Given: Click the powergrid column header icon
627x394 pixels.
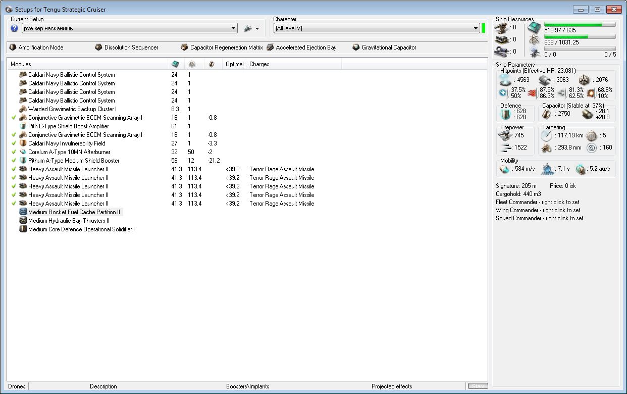Looking at the screenshot, I should 192,64.
